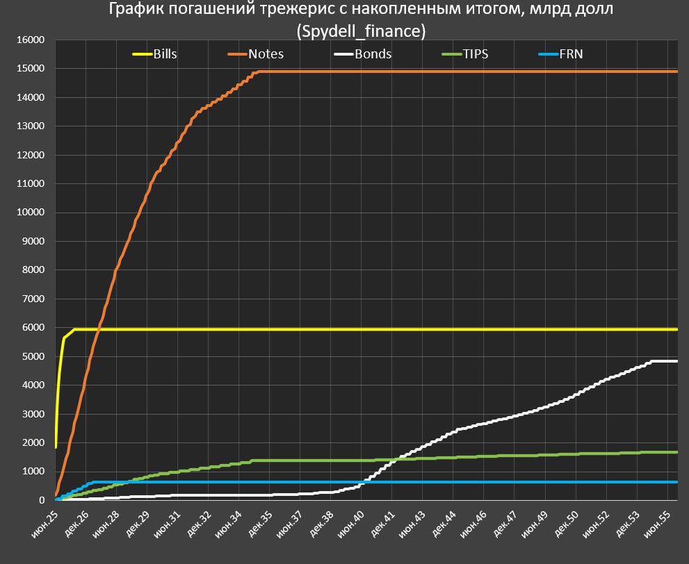Screen dimensions: 689x564
Task: Click the chart title line starting 'График погашений трежерис'
Action: (361, 8)
